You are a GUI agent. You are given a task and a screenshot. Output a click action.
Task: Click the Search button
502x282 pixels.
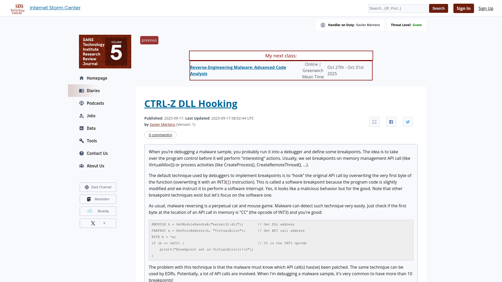438,8
